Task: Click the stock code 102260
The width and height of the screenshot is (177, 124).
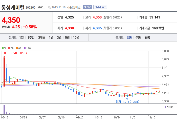Action: pos(31,8)
